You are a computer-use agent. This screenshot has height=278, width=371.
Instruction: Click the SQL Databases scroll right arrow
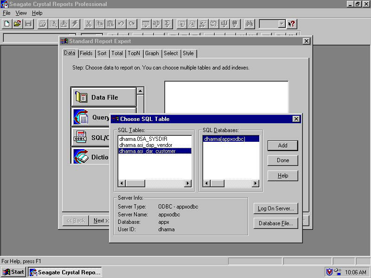[256, 183]
